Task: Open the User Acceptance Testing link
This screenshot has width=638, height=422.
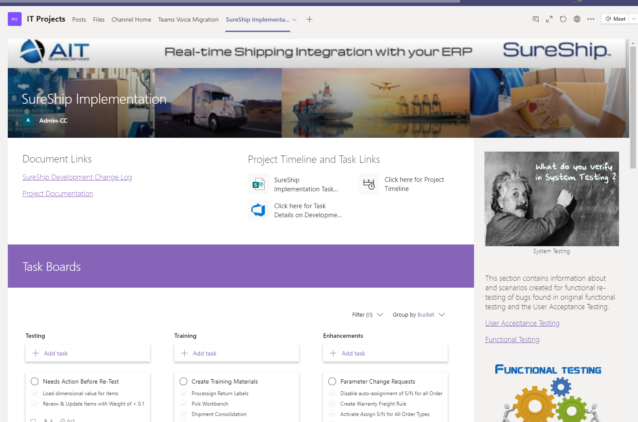Action: pos(522,323)
